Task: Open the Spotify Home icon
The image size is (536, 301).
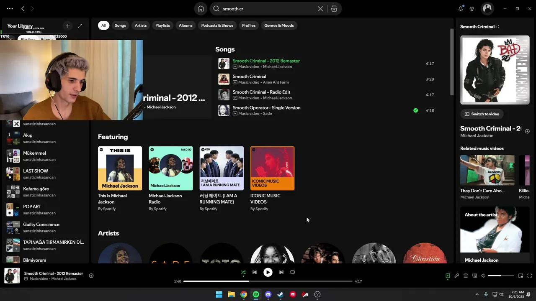Action: (201, 9)
